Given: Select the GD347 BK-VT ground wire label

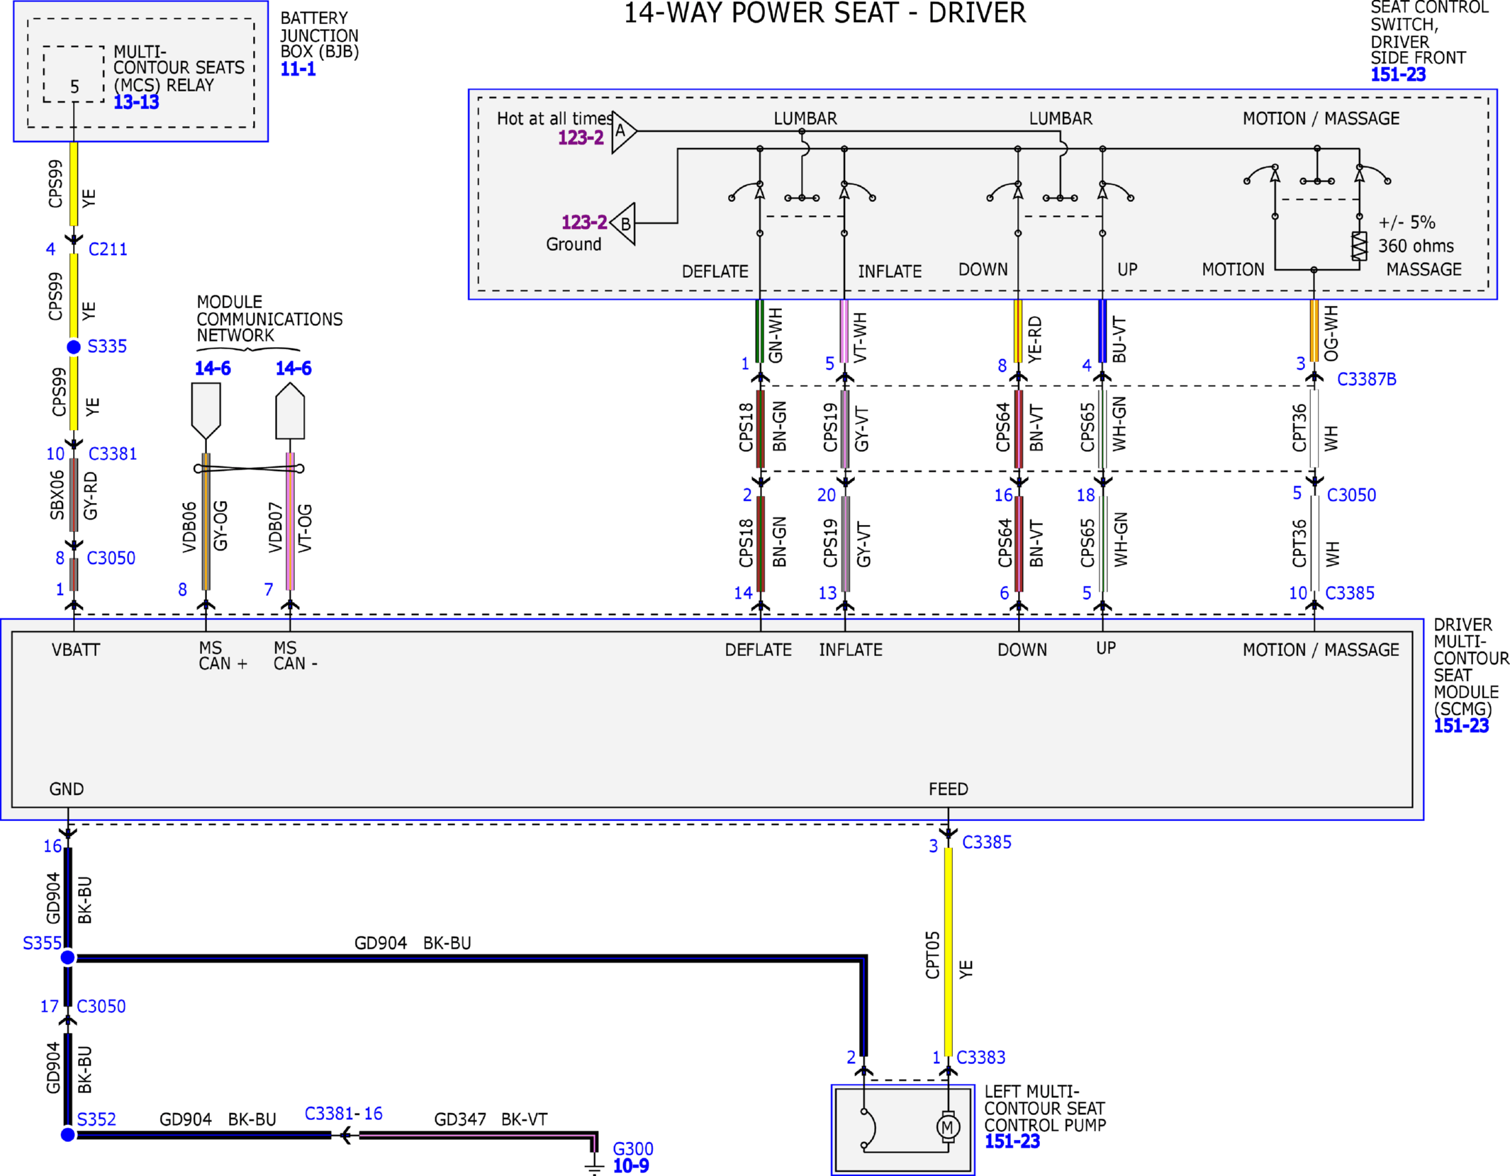Looking at the screenshot, I should pos(491,1119).
